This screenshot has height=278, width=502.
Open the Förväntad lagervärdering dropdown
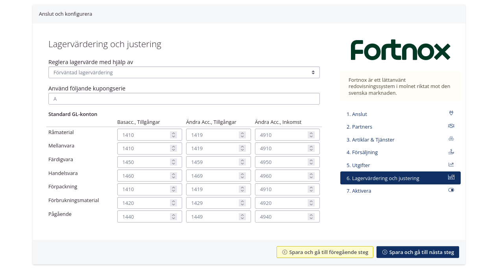pyautogui.click(x=184, y=72)
